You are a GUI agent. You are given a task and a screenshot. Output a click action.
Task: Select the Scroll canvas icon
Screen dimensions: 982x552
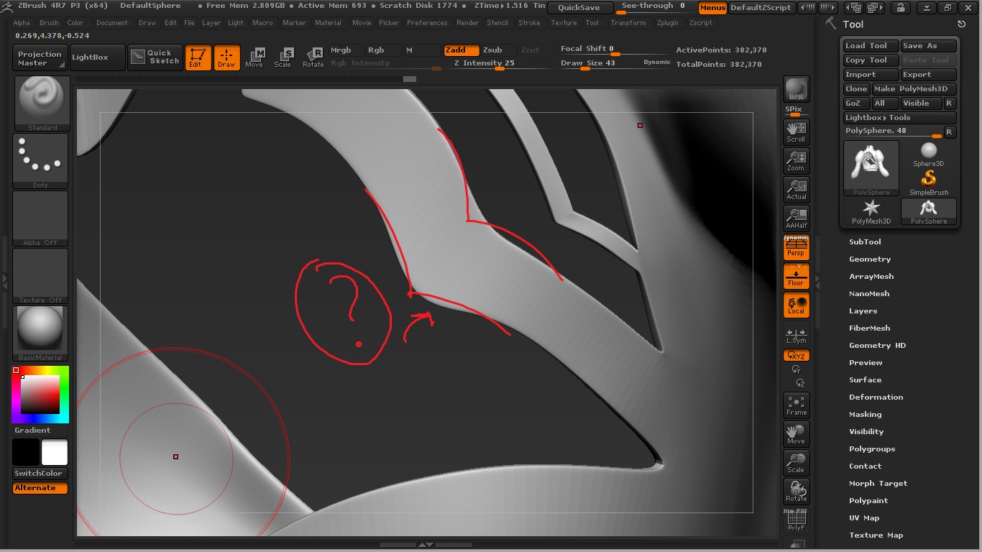796,132
